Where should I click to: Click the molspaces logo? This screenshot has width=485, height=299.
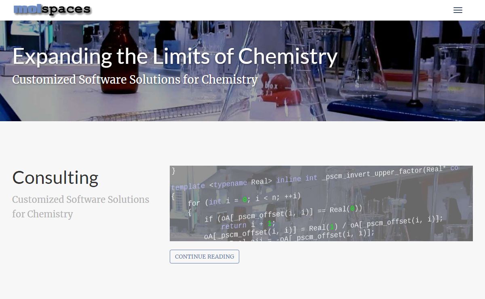point(52,10)
